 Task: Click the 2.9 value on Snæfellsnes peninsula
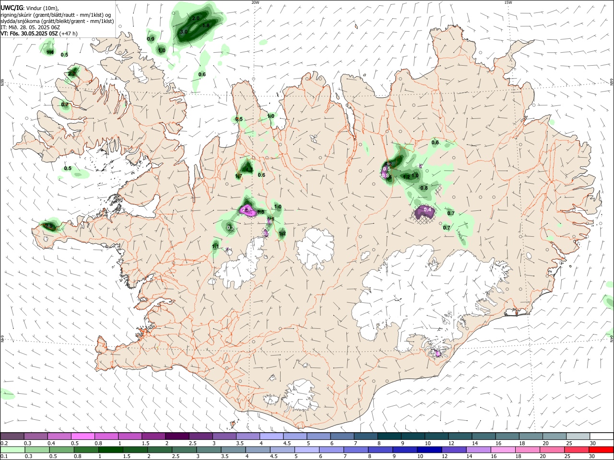49,226
